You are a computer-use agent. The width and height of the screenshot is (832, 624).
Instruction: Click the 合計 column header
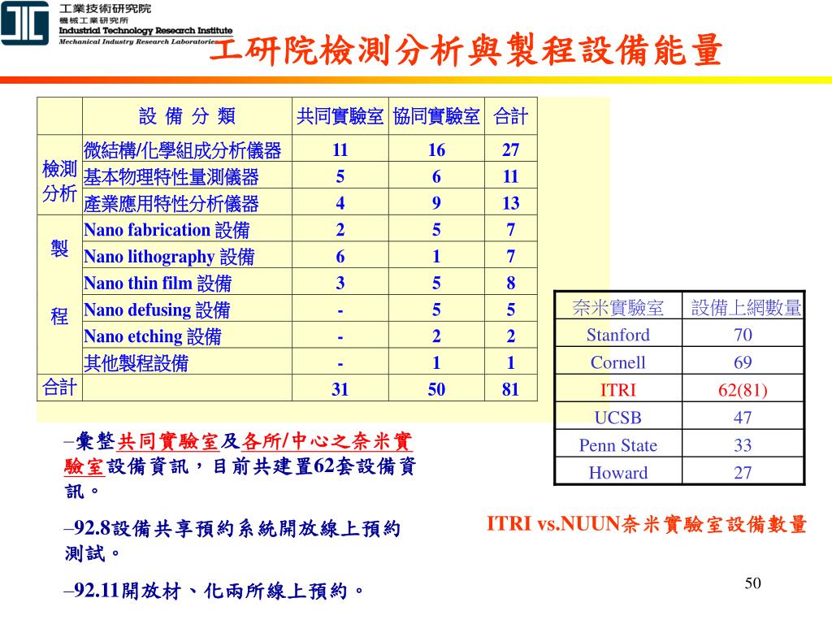pyautogui.click(x=510, y=116)
